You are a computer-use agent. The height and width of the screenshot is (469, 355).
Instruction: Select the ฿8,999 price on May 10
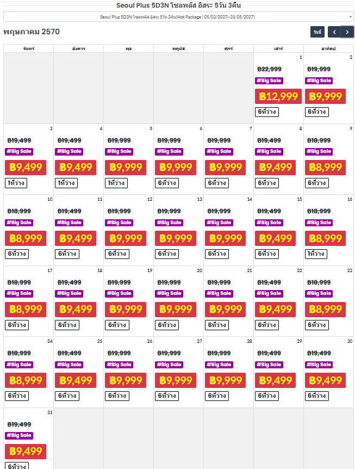click(26, 238)
